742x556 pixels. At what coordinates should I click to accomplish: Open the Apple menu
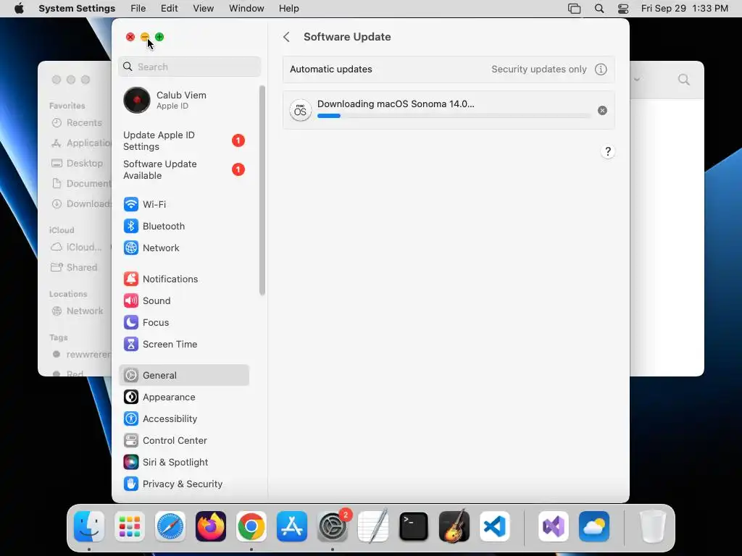(x=19, y=9)
